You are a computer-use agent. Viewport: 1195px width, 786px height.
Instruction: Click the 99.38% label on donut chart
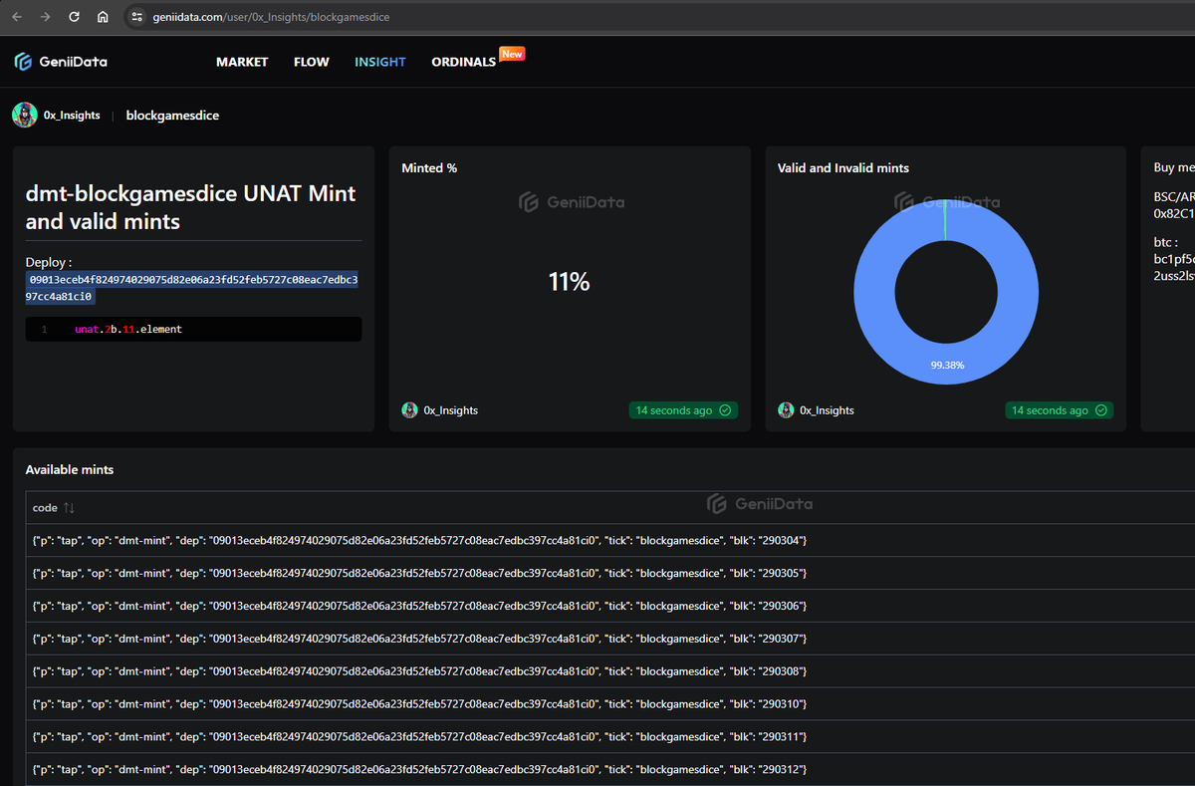[947, 366]
